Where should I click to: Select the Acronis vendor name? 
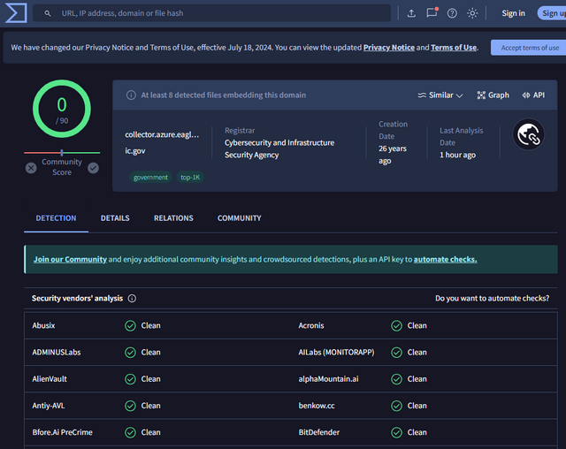(311, 325)
